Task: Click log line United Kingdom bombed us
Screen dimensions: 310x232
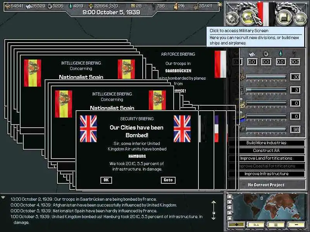Action: pyautogui.click(x=107, y=219)
